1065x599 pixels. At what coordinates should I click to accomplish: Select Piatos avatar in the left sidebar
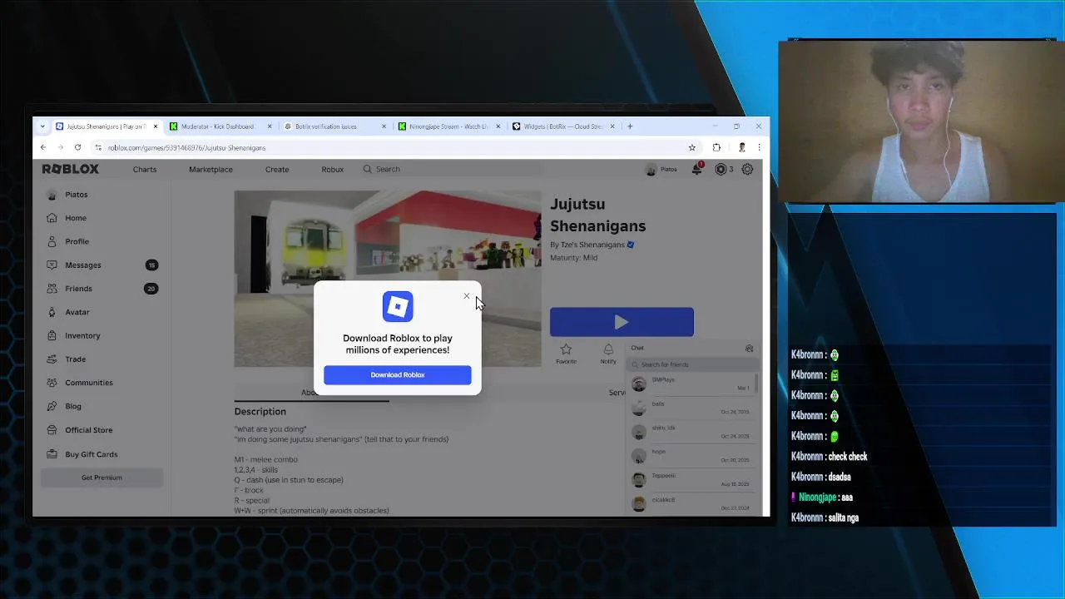[52, 195]
